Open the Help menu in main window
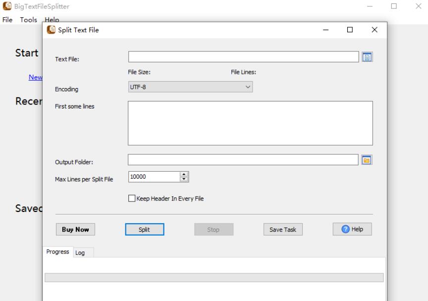The width and height of the screenshot is (428, 301). (52, 20)
